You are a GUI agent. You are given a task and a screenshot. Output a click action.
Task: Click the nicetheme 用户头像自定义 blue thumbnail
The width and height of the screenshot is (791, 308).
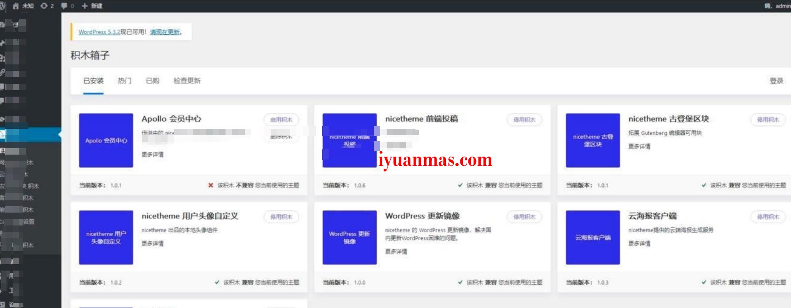tap(106, 237)
